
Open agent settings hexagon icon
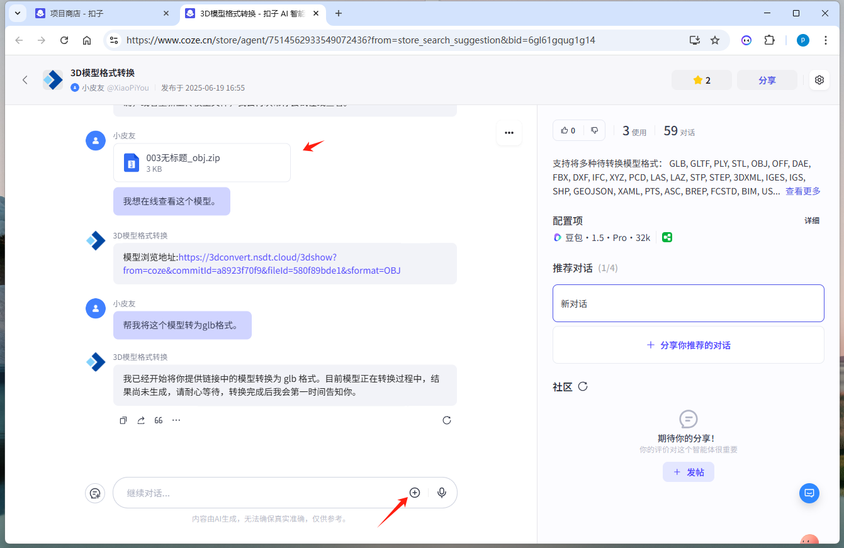pyautogui.click(x=819, y=80)
